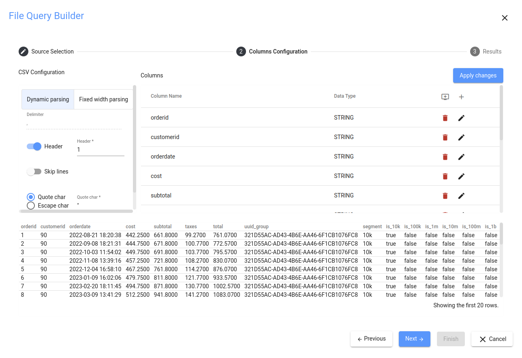Edit the orderid column with pencil
Viewport: 522px width, 358px height.
pos(461,118)
